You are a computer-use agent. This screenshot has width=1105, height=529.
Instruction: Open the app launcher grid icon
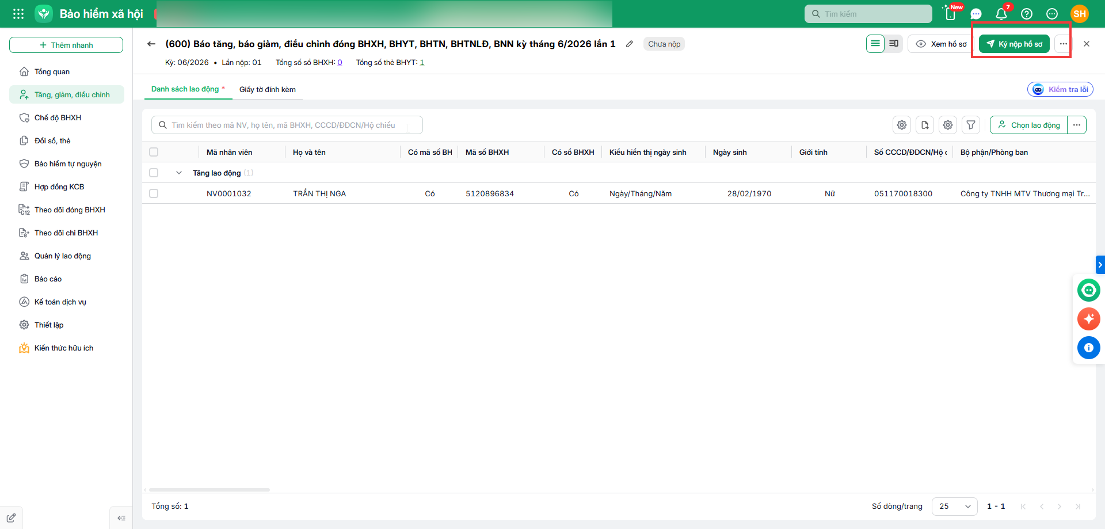[x=18, y=14]
